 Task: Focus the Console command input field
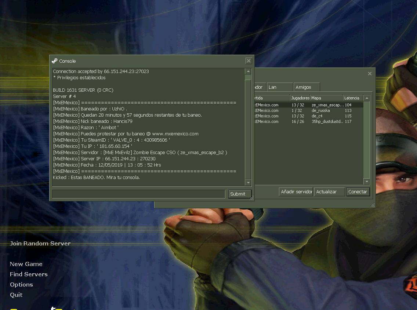pyautogui.click(x=139, y=194)
